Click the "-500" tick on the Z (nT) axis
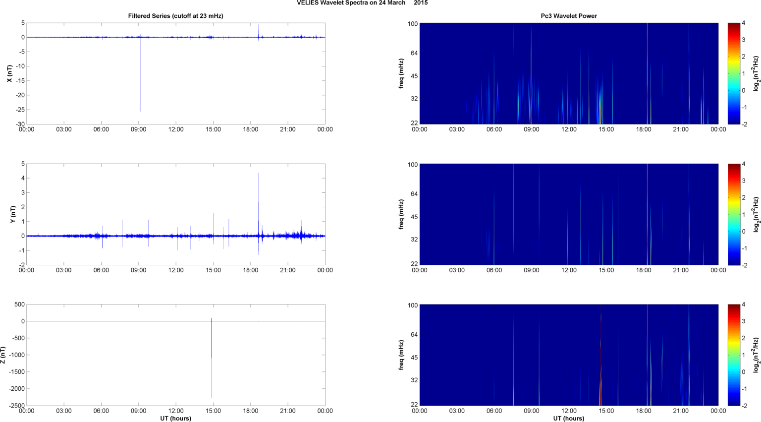Screen dimensions: 761x422 pos(18,338)
